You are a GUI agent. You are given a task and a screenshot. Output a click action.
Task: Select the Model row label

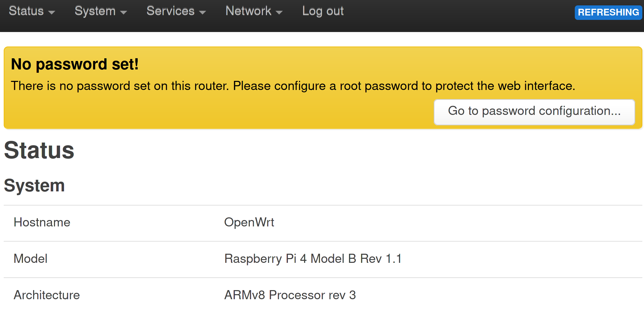(30, 259)
